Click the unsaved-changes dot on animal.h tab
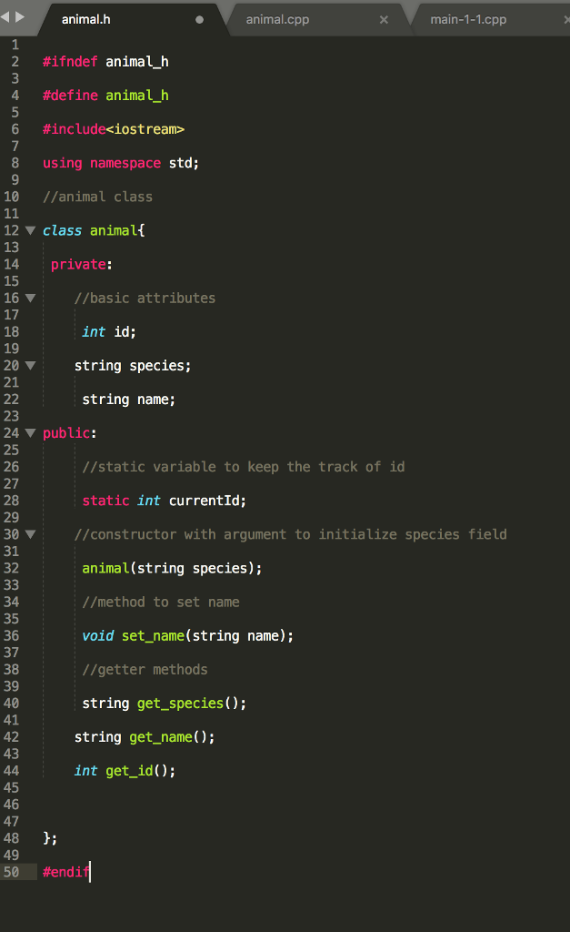The image size is (570, 932). [x=198, y=17]
